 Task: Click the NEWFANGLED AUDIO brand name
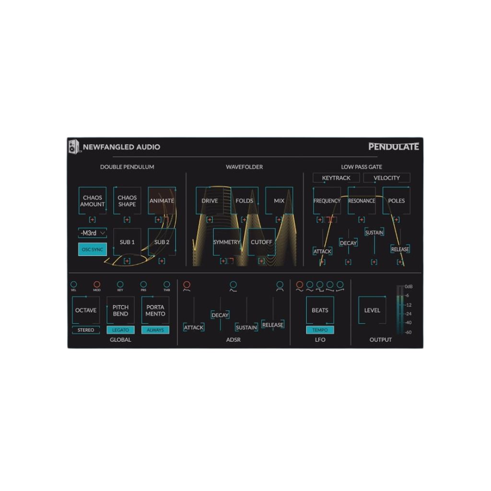coord(121,147)
